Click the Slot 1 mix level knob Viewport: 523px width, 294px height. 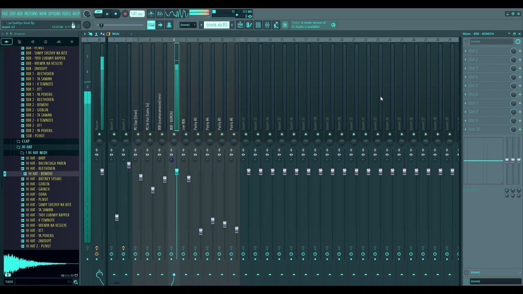[x=514, y=51]
